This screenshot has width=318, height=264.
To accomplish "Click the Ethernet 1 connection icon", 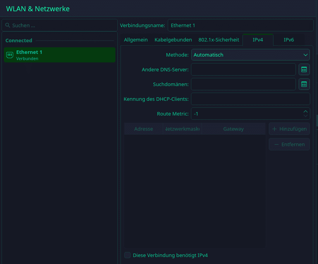I will (x=10, y=55).
